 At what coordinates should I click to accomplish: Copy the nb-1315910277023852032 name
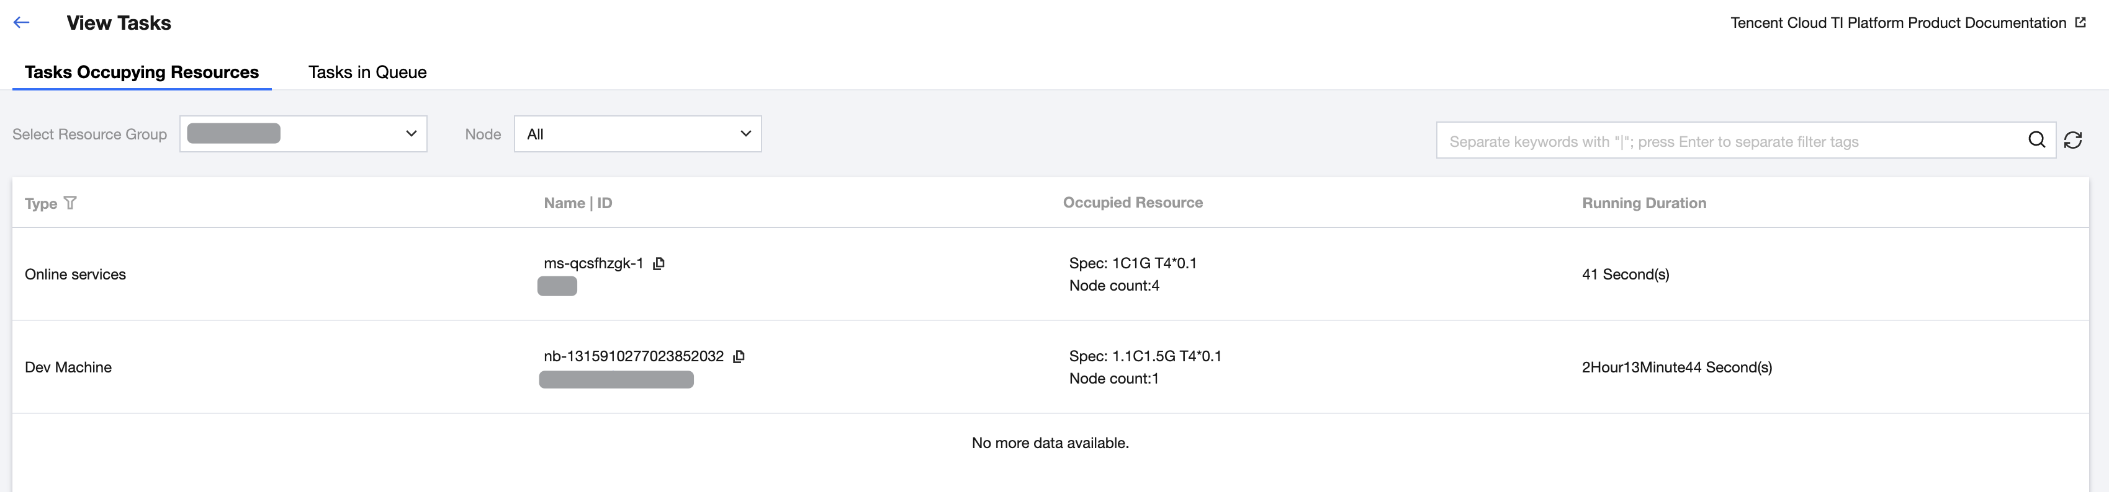click(x=739, y=356)
